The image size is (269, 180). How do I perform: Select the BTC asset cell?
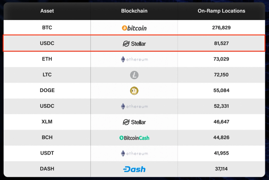click(47, 27)
